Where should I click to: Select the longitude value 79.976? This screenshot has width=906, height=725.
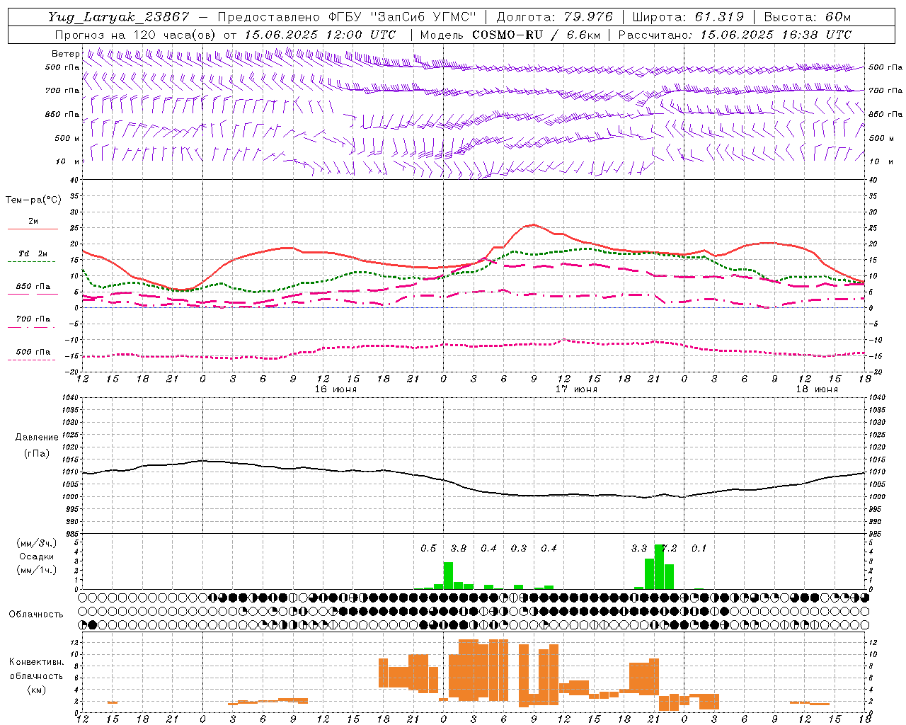[x=588, y=17]
